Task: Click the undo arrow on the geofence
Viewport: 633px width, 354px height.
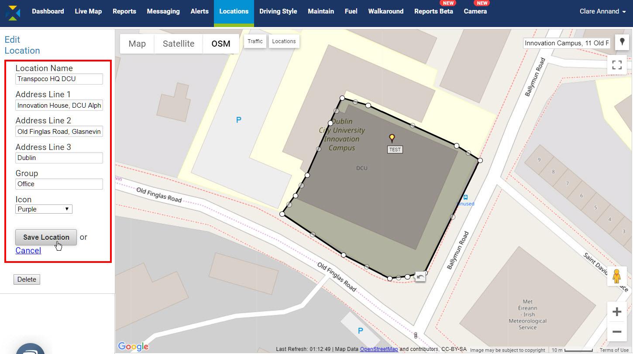Action: coord(420,276)
